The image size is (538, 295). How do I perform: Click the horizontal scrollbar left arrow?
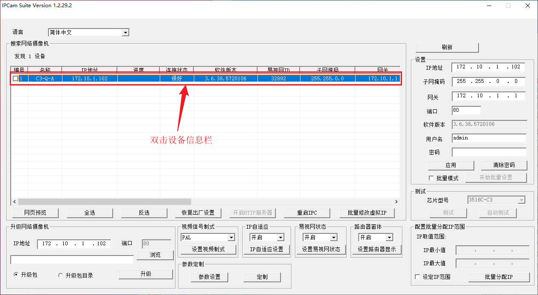pos(14,201)
